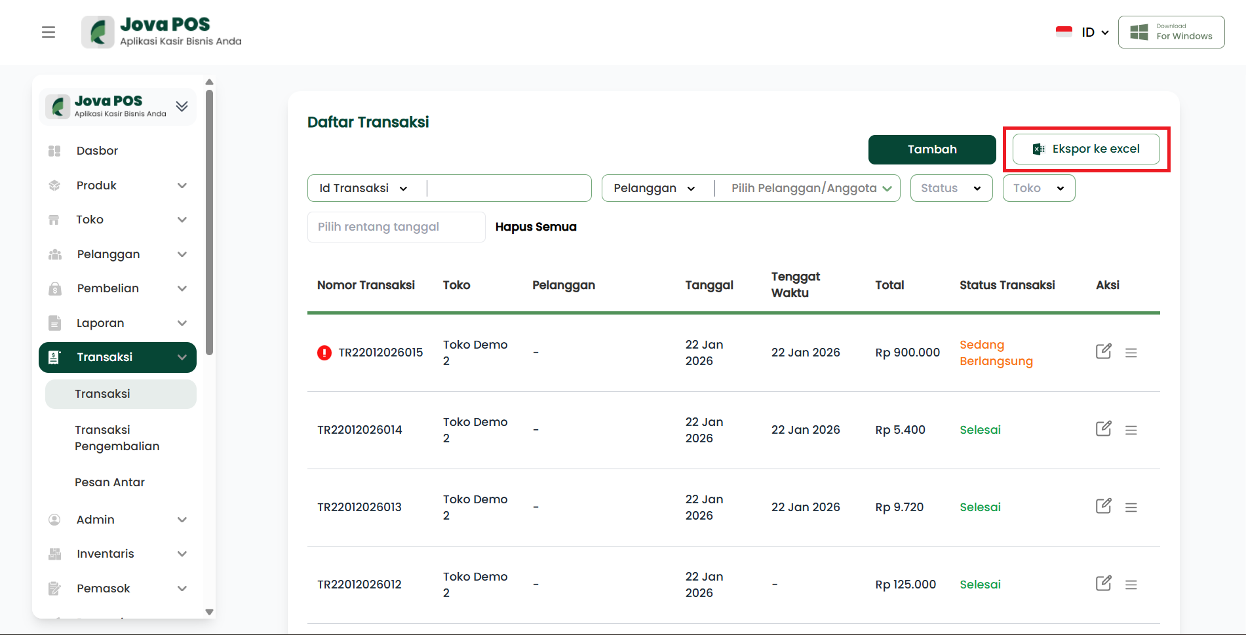
Task: Open the Dasbor page
Action: [x=97, y=151]
